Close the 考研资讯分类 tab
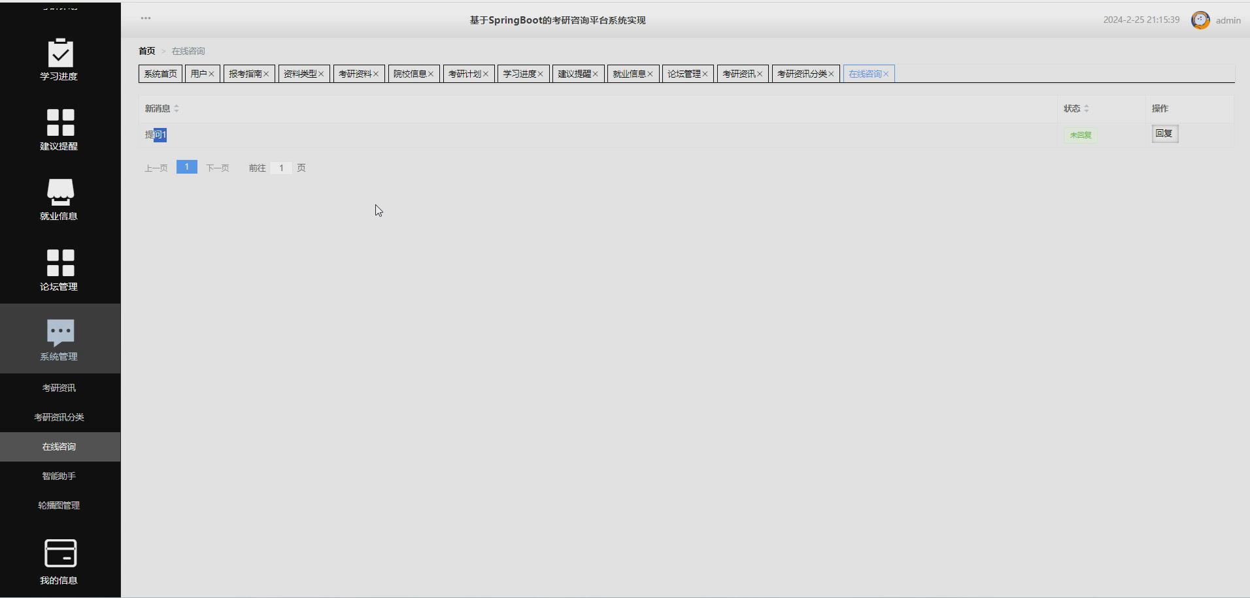 (x=832, y=74)
